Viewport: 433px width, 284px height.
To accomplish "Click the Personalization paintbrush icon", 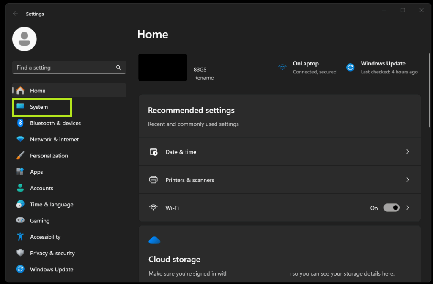I will coord(20,155).
